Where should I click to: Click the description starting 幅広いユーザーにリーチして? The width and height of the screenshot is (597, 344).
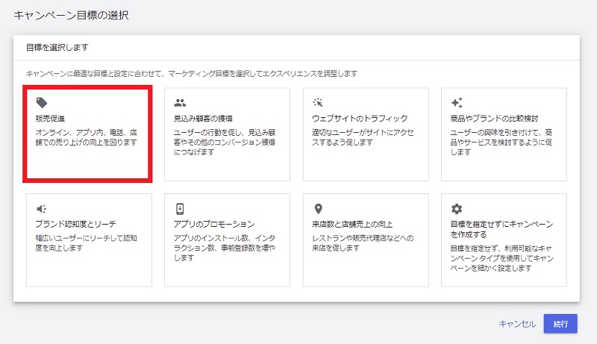86,243
